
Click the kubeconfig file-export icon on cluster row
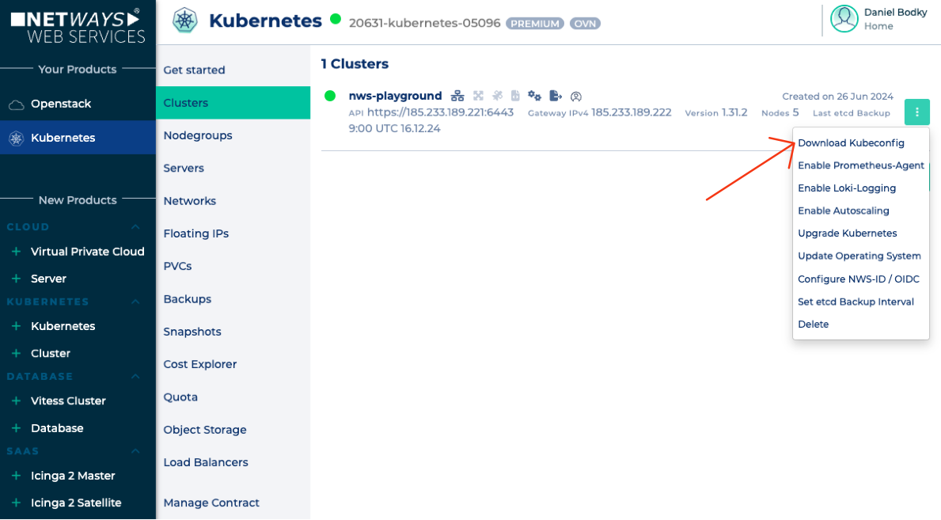[x=555, y=96]
